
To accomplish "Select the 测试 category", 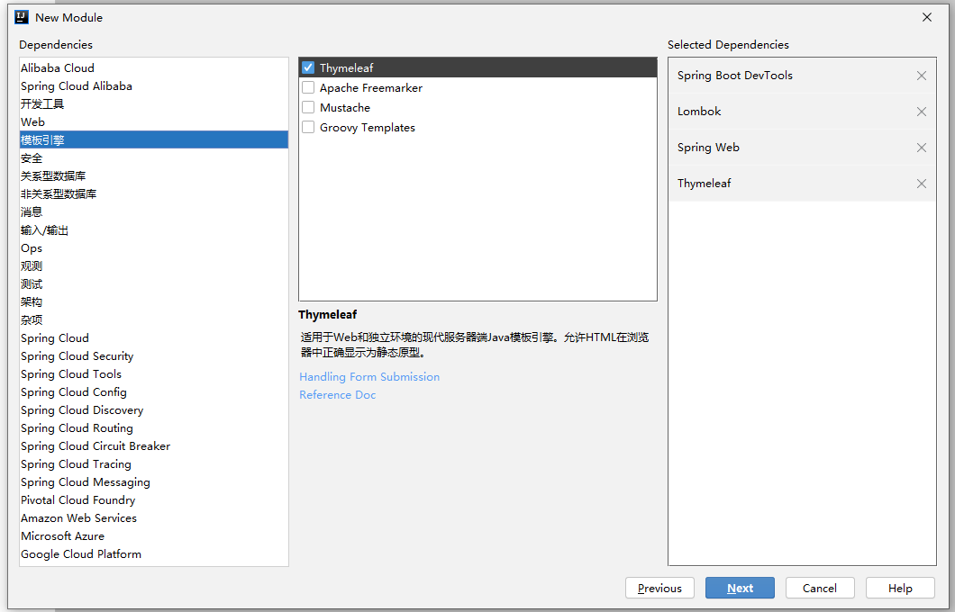I will (154, 284).
